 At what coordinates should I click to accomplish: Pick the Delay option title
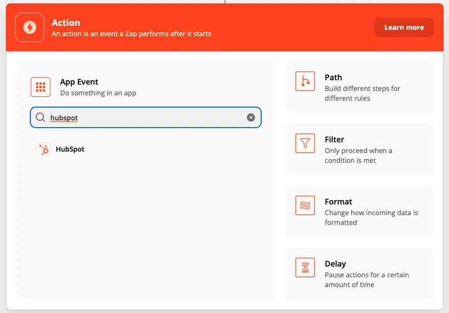click(336, 264)
